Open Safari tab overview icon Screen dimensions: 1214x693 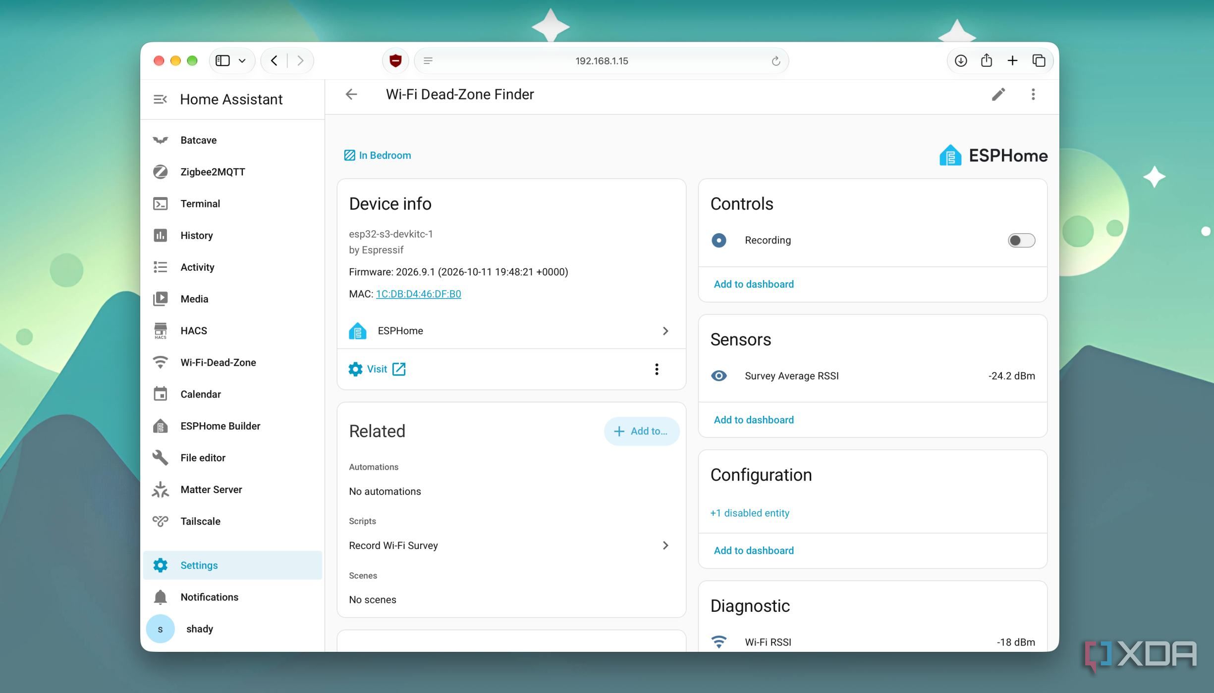(x=1039, y=60)
